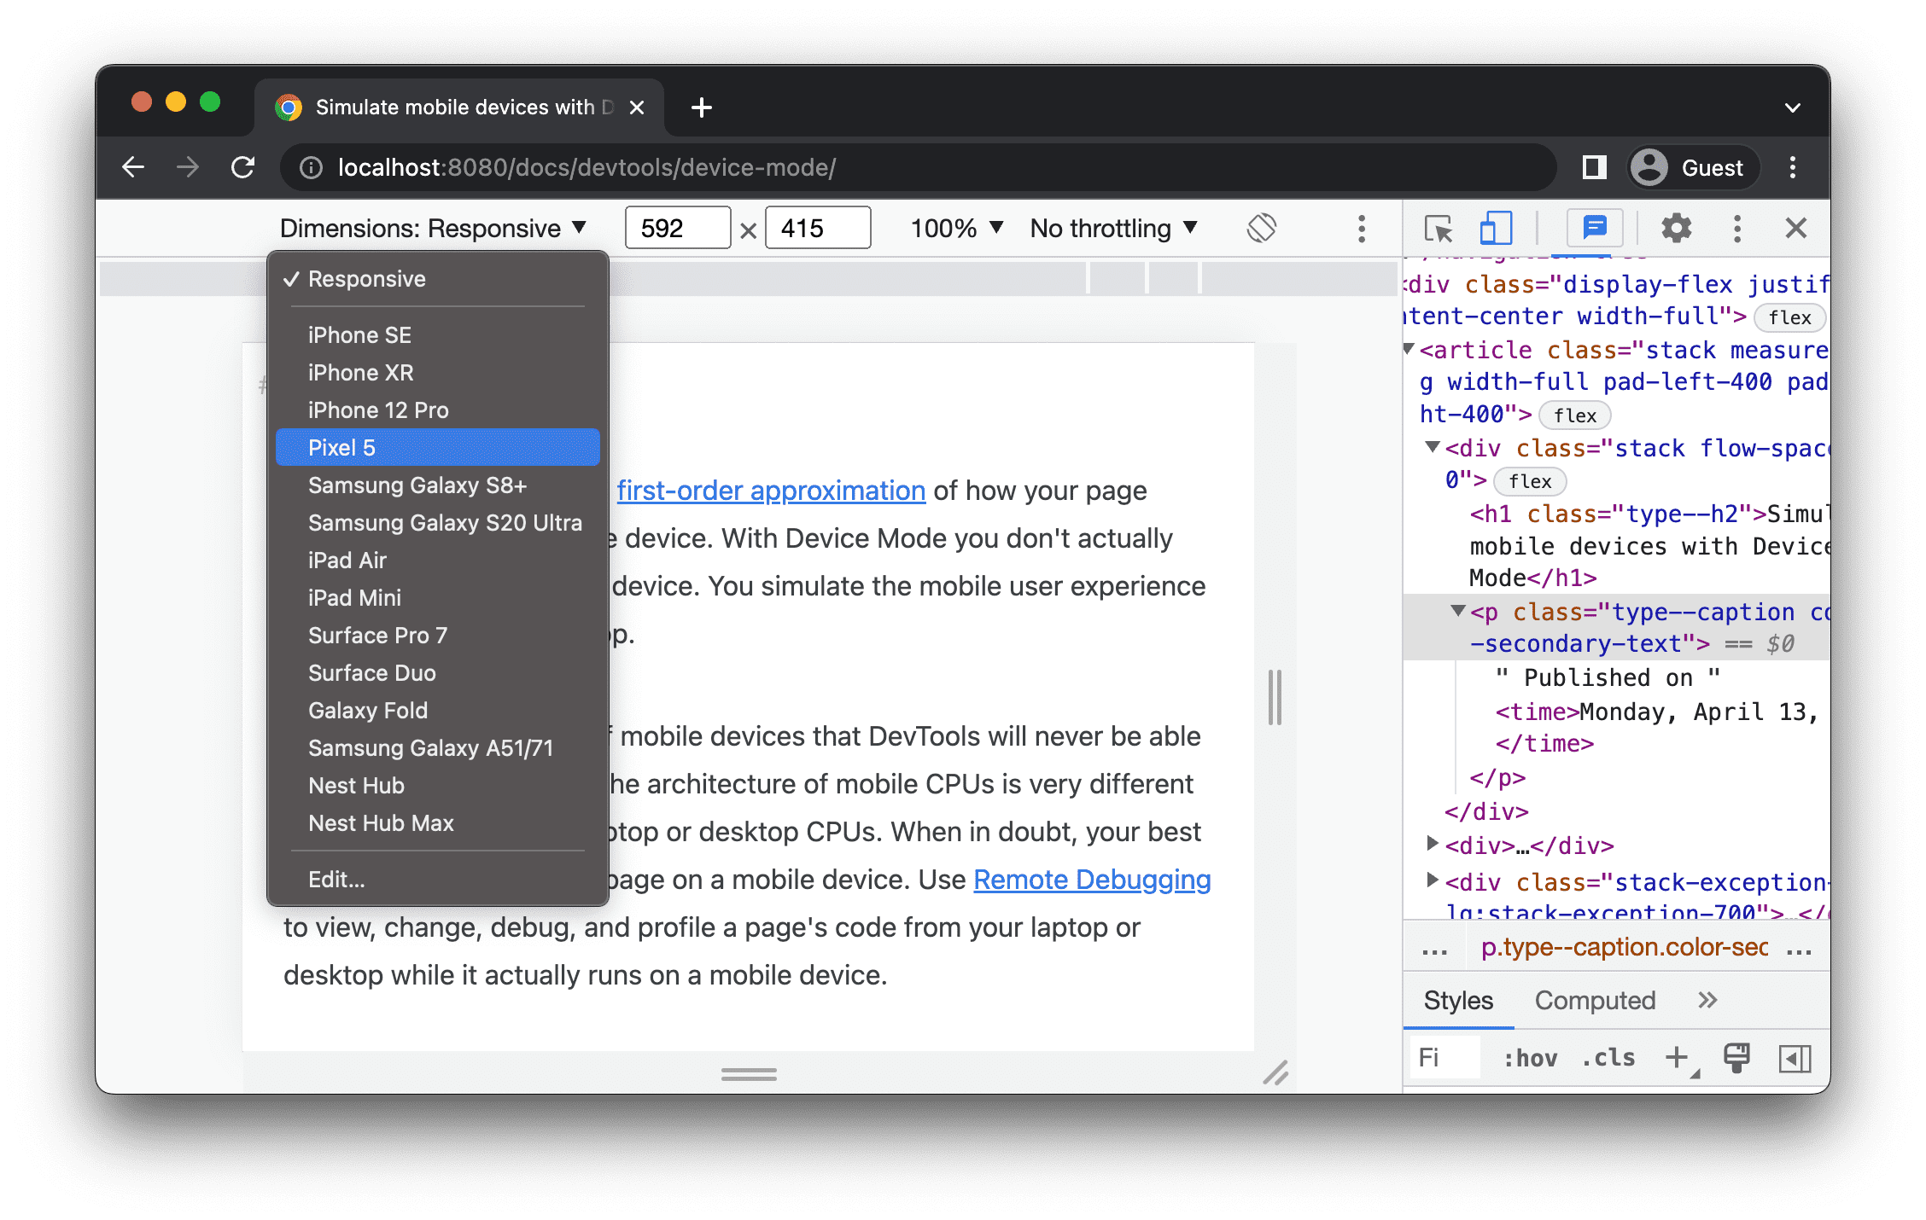Click Edit... to customize device list
Image resolution: width=1926 pixels, height=1220 pixels.
(x=336, y=880)
